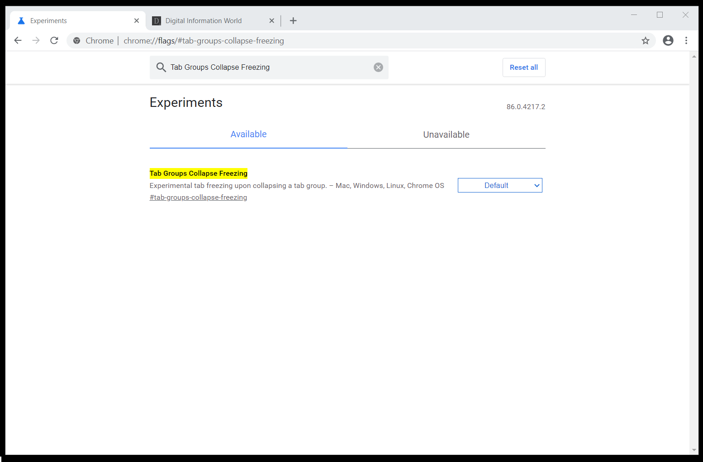Screen dimensions: 703x462
Task: Reload the Experiments page
Action: 54,40
